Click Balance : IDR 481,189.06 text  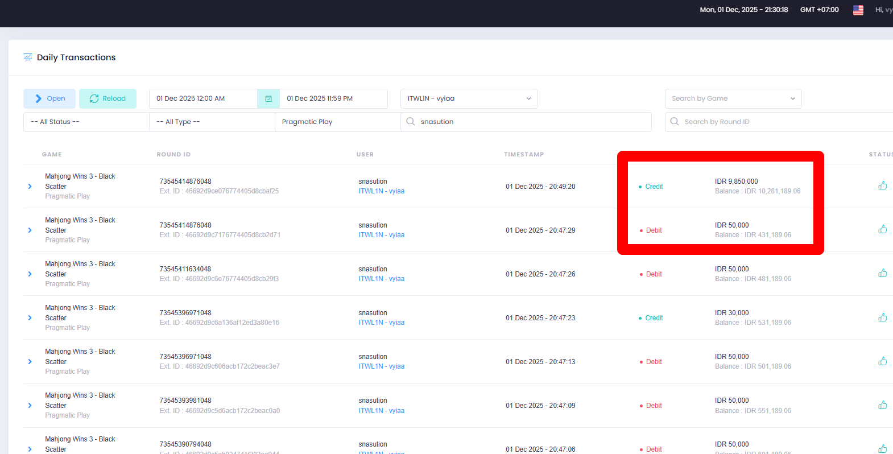pyautogui.click(x=753, y=279)
